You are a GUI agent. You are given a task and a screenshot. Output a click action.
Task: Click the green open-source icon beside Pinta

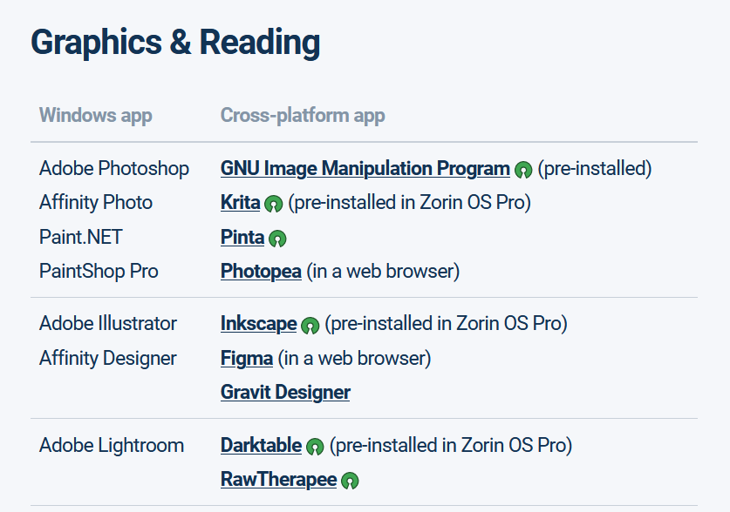click(277, 239)
